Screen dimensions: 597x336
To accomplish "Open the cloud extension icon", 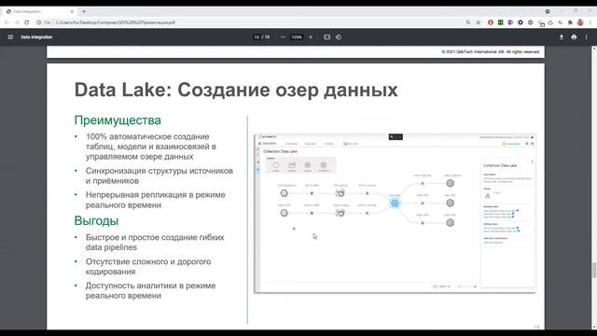I will click(550, 22).
